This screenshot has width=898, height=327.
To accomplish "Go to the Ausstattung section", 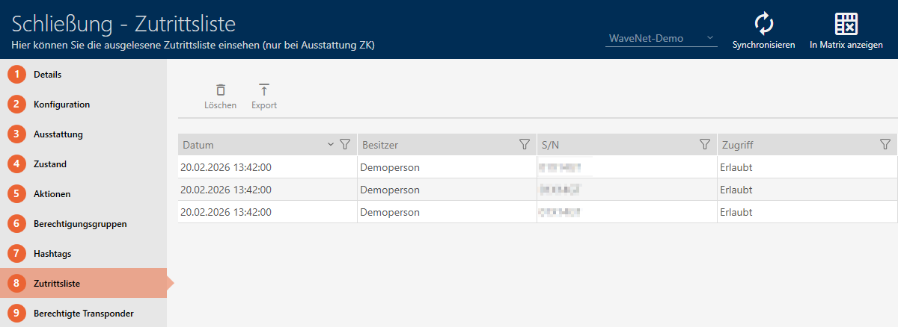I will coord(58,134).
